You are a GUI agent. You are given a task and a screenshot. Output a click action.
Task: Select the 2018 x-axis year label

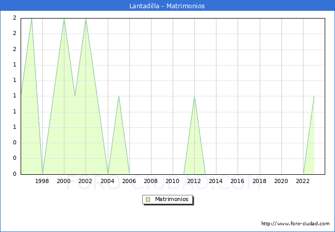(x=259, y=181)
